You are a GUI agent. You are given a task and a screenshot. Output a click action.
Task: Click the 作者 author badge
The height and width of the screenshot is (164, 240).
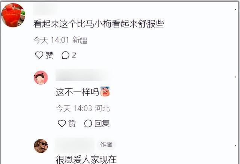(x=106, y=144)
